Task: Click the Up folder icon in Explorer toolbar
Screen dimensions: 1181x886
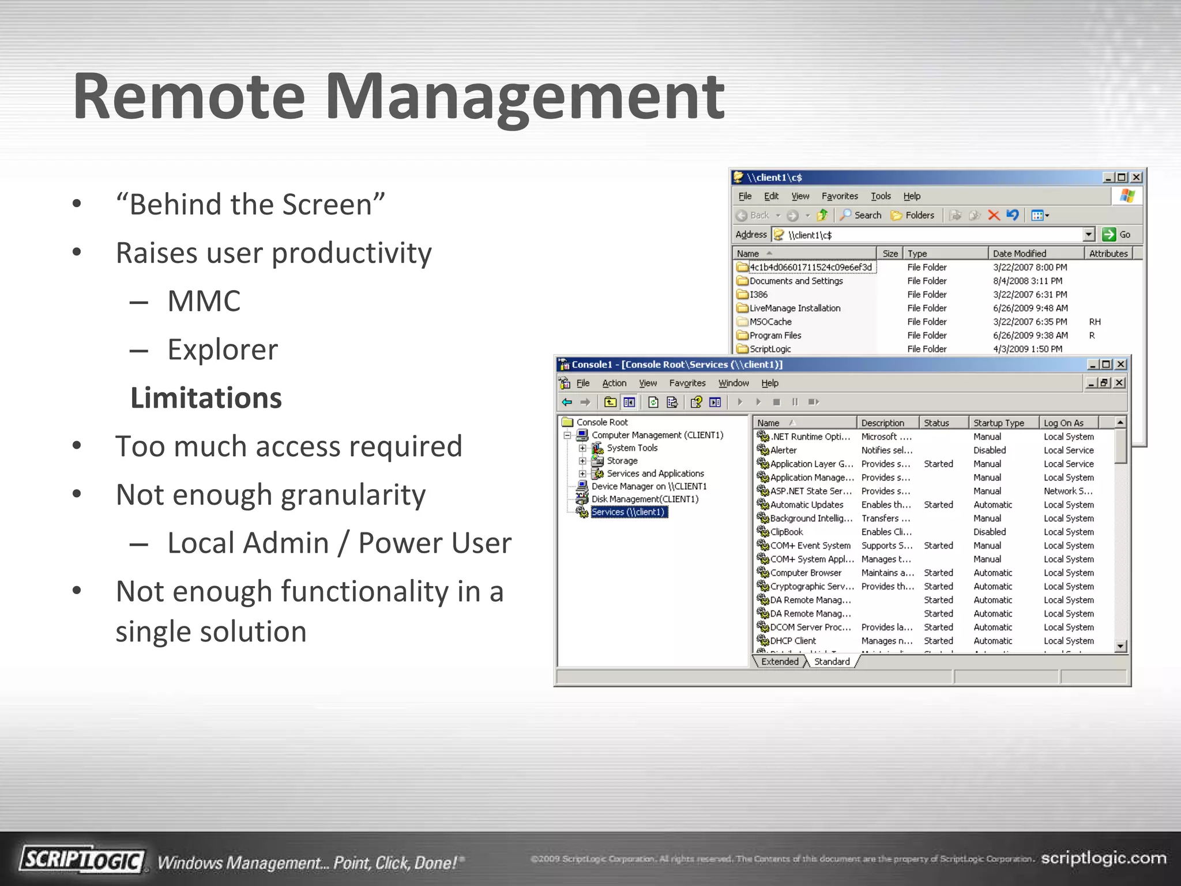Action: point(822,215)
